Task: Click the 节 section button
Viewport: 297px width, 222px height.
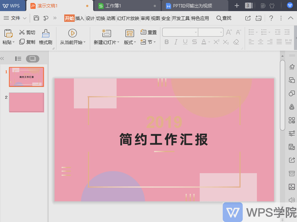Action: click(149, 42)
